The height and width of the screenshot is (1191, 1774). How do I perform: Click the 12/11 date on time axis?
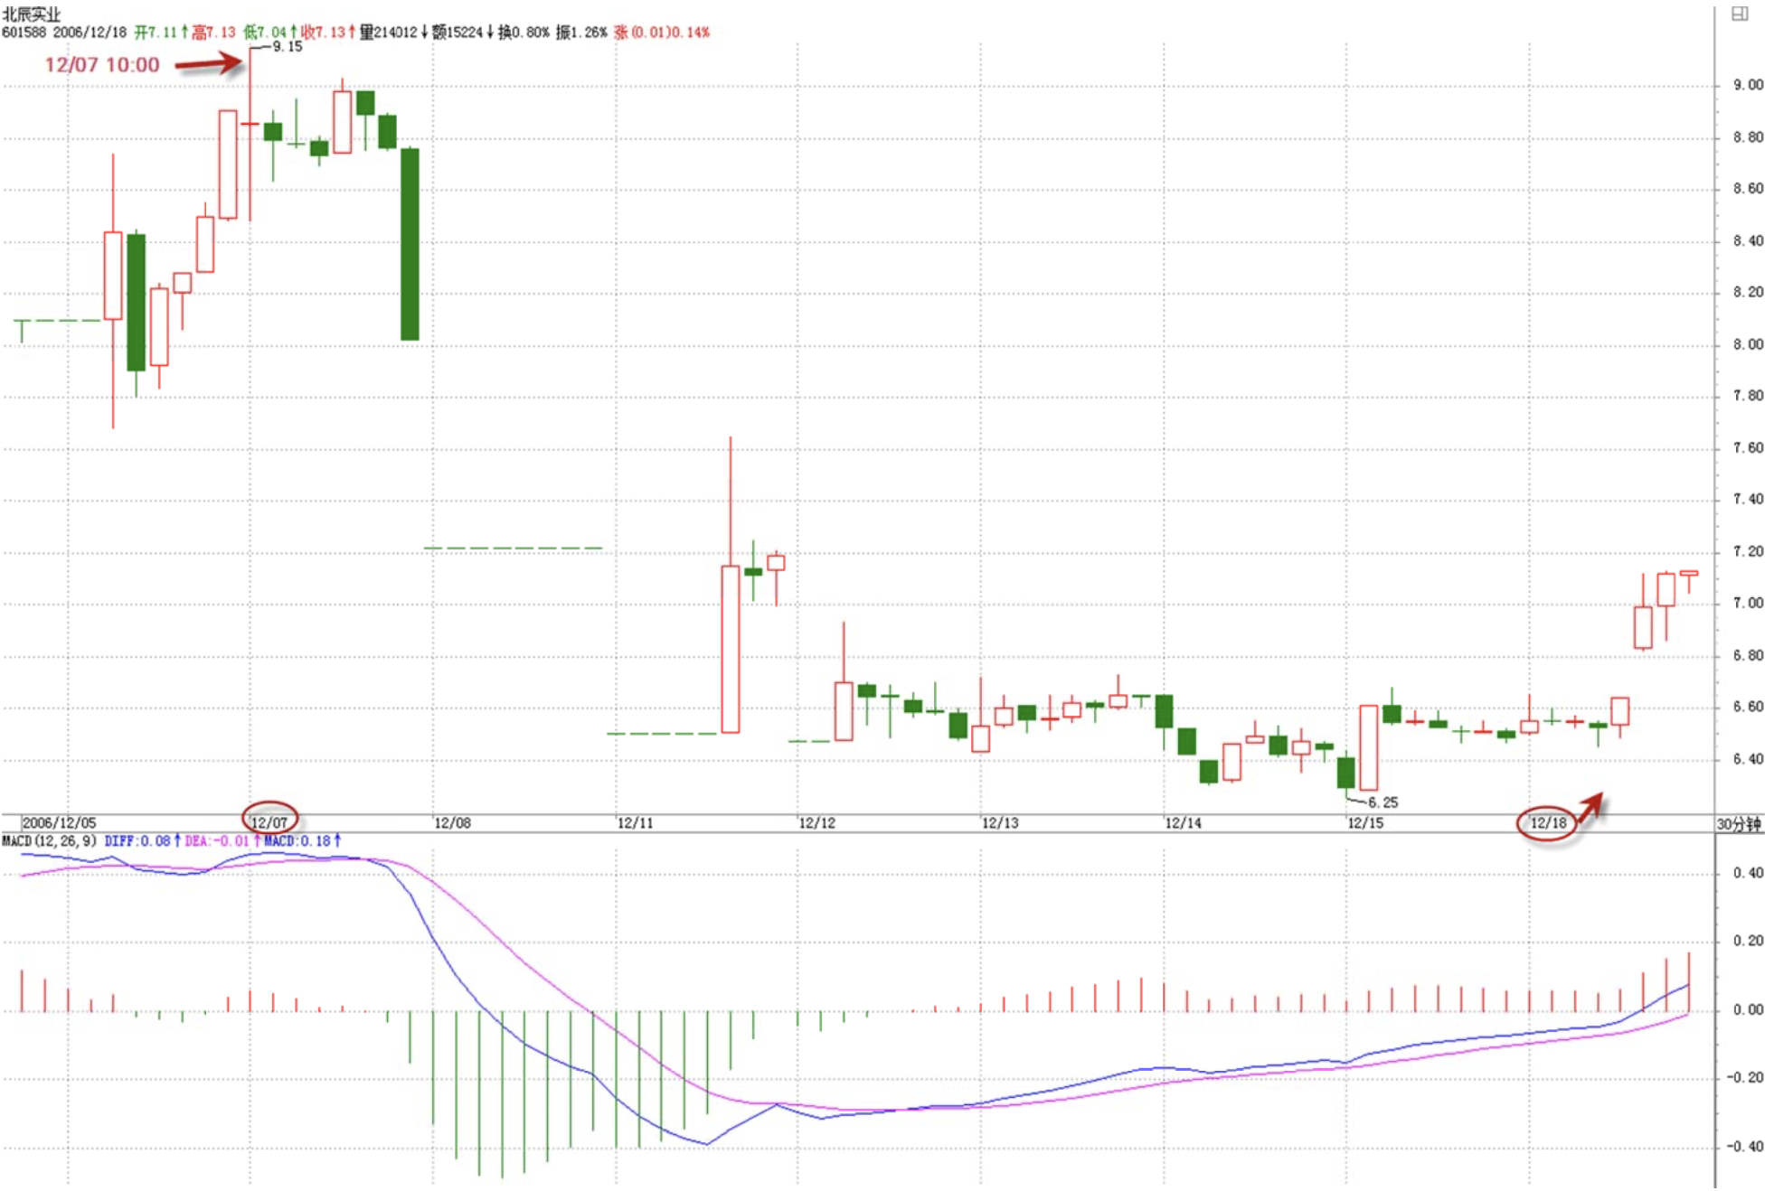pyautogui.click(x=635, y=822)
